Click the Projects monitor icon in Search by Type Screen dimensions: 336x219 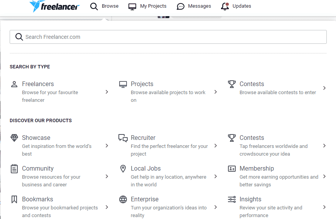(x=123, y=84)
